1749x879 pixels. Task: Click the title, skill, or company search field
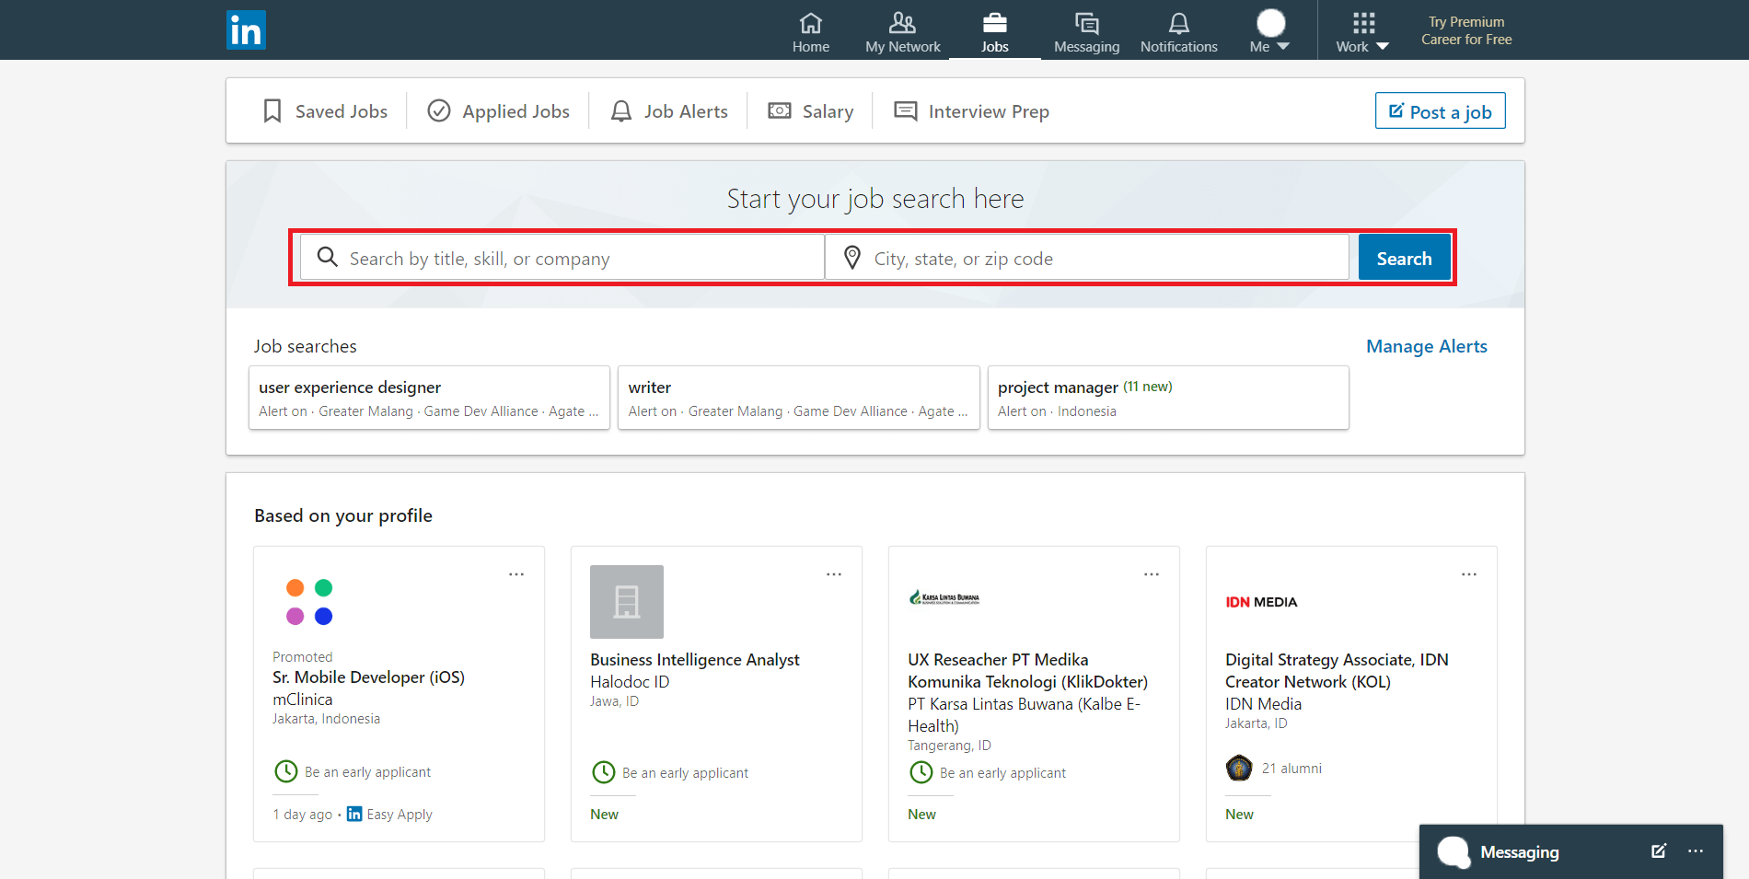pyautogui.click(x=571, y=259)
